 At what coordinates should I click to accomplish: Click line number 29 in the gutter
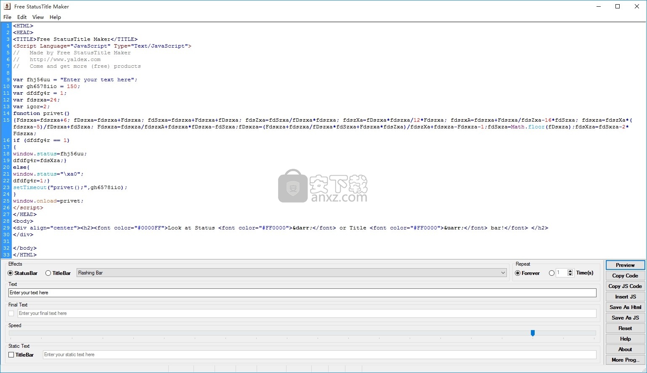[6, 228]
